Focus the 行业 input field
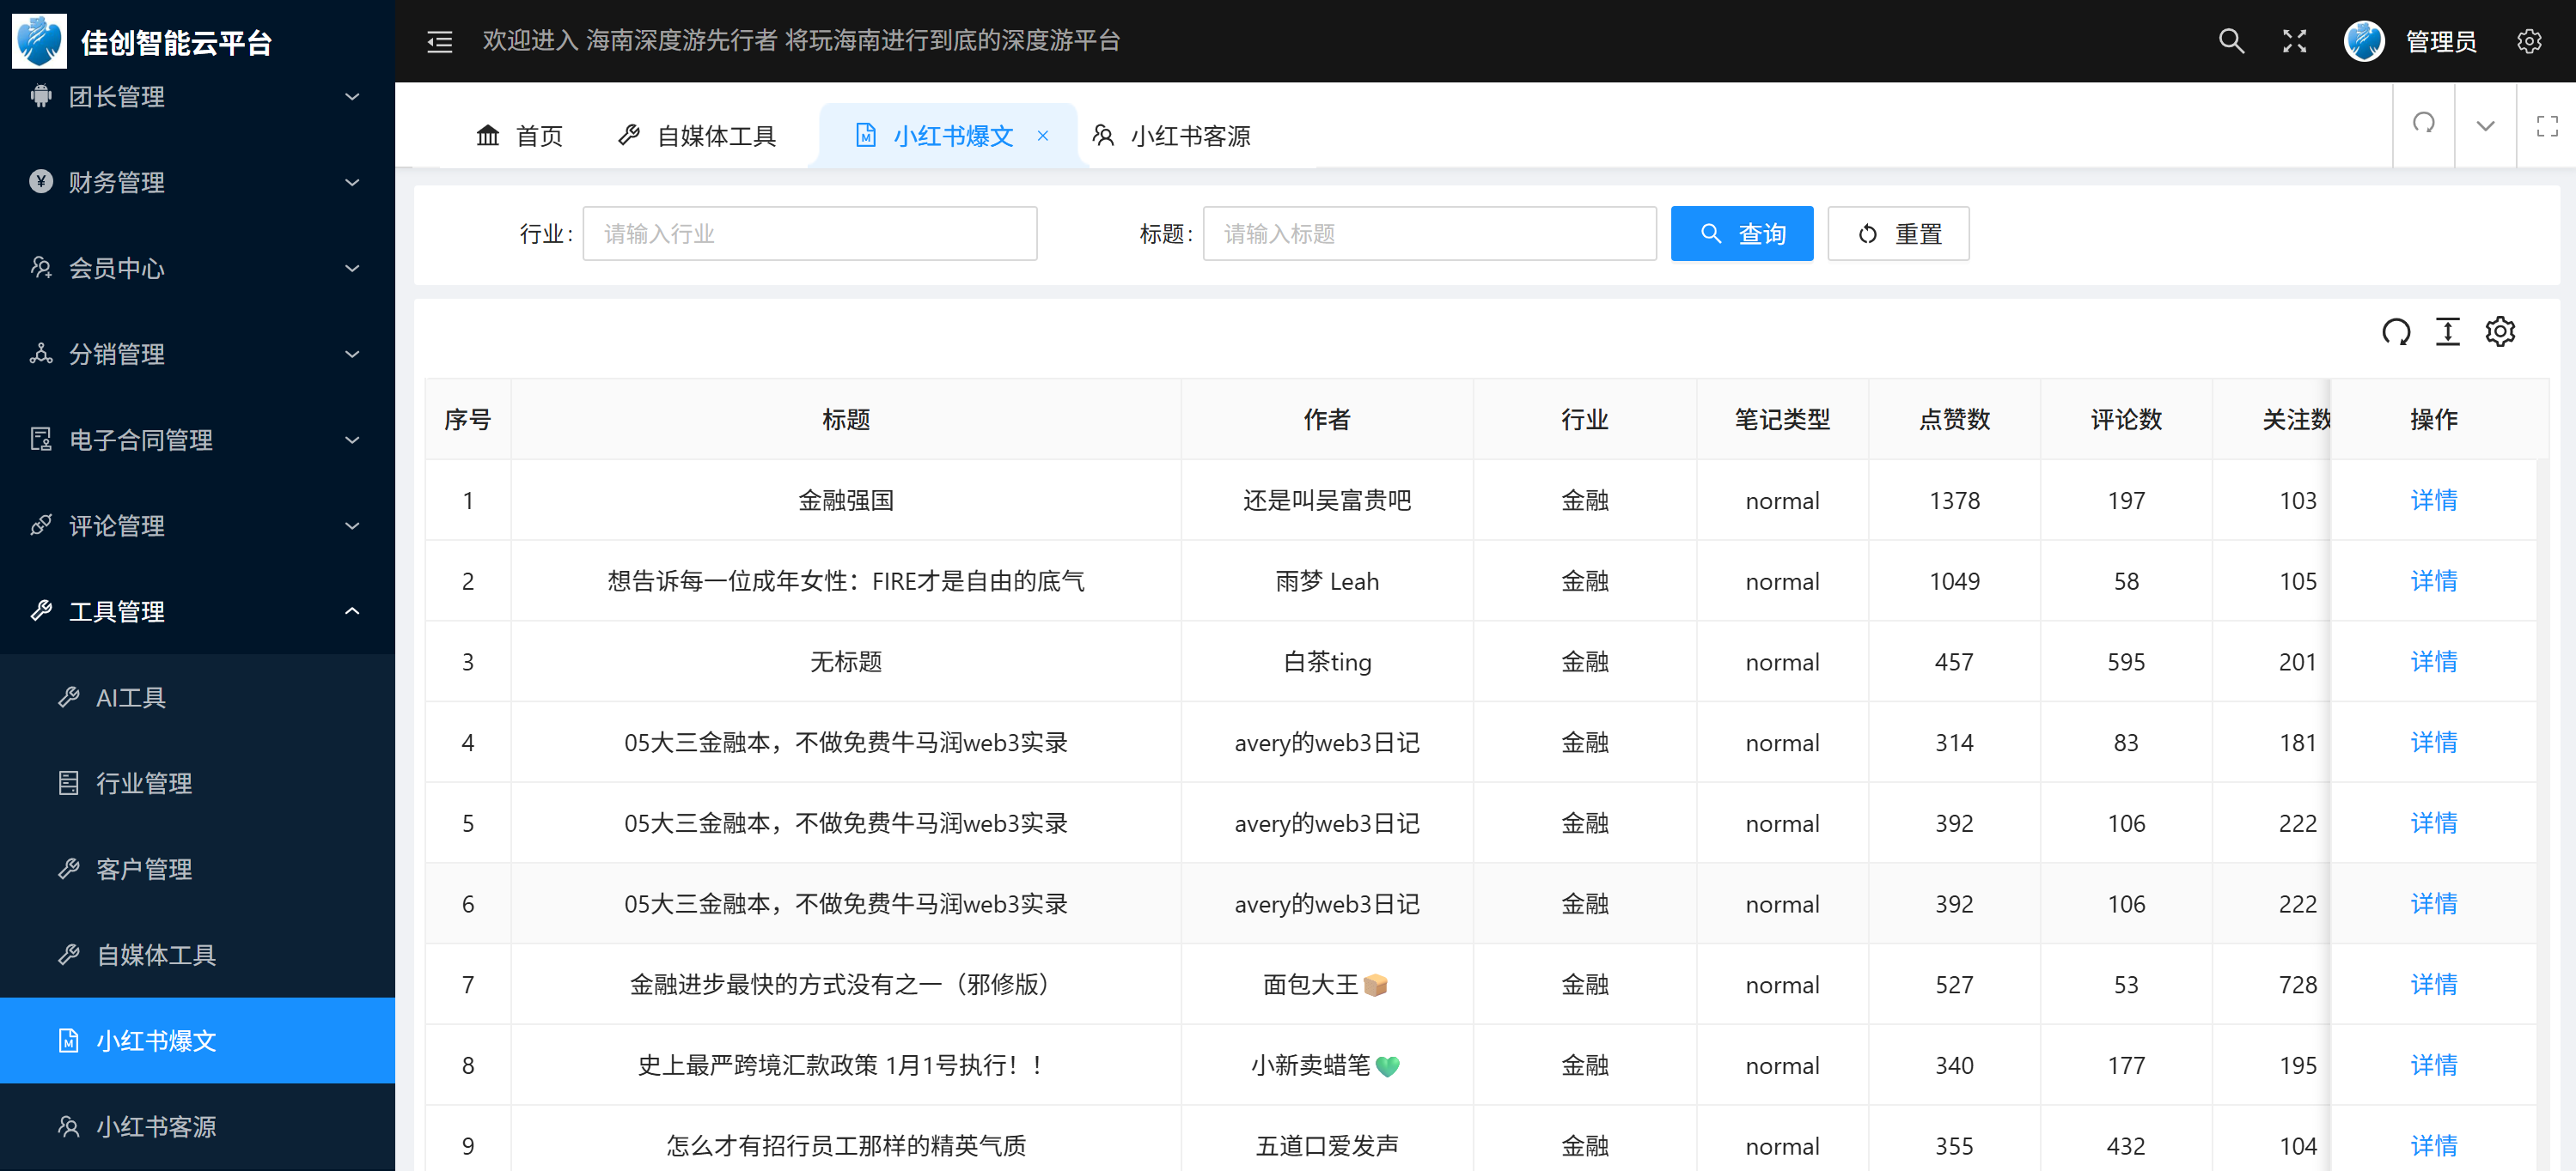Image resolution: width=2576 pixels, height=1171 pixels. pyautogui.click(x=809, y=234)
